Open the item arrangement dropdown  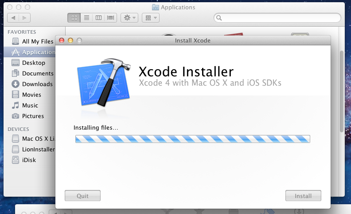pyautogui.click(x=151, y=18)
